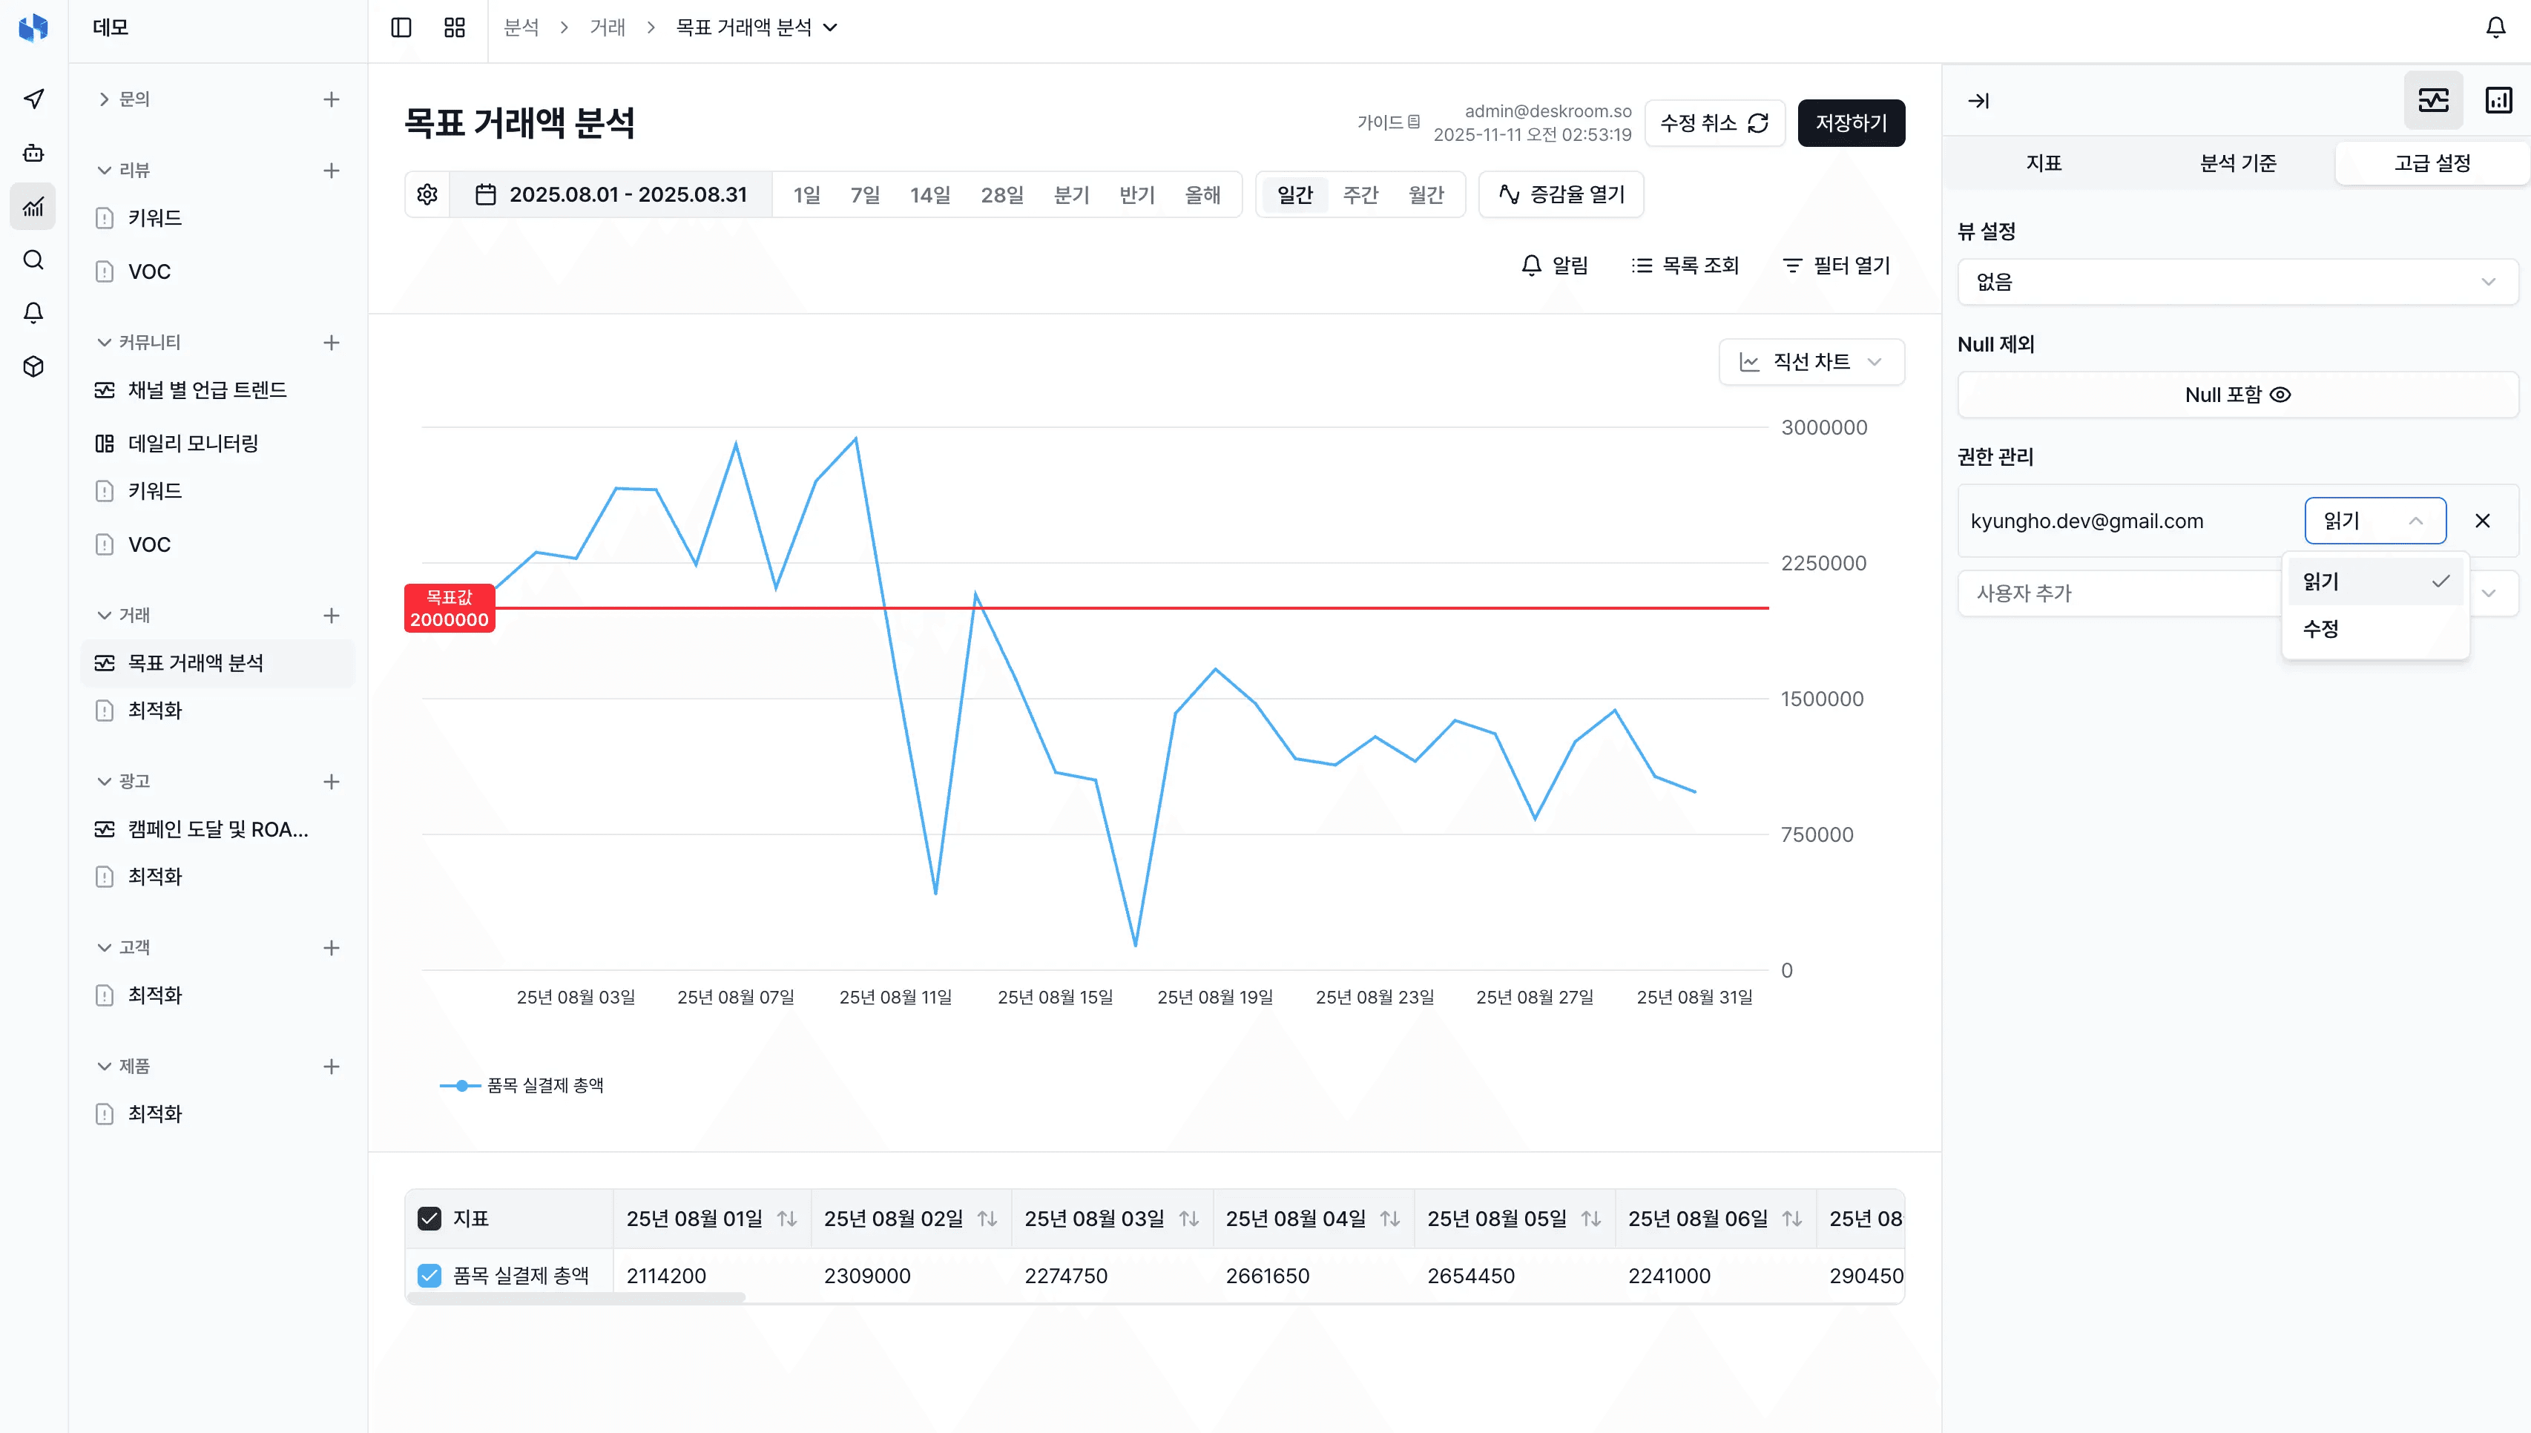Click the settings gear next to the date range
This screenshot has width=2531, height=1433.
427,194
